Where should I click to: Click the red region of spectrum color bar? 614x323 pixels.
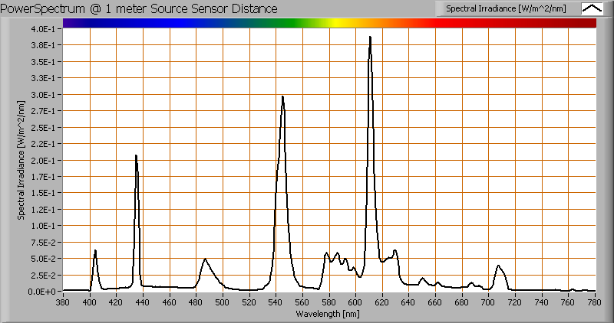click(x=476, y=24)
